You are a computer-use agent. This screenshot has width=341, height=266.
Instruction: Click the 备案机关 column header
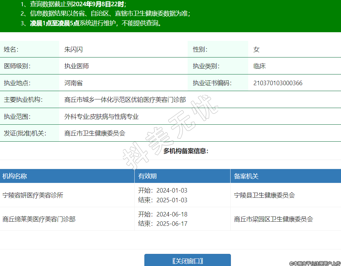[246, 176]
